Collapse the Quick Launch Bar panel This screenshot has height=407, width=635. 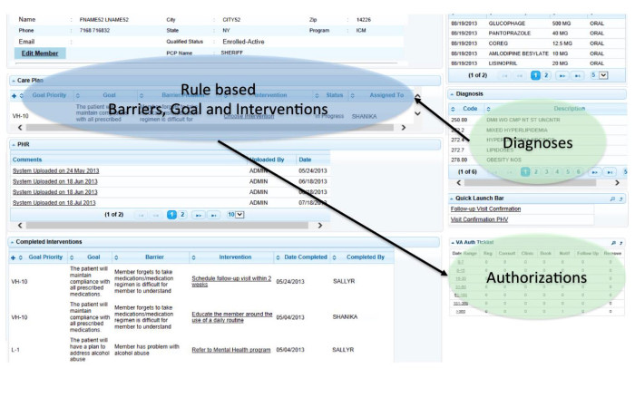coord(452,199)
